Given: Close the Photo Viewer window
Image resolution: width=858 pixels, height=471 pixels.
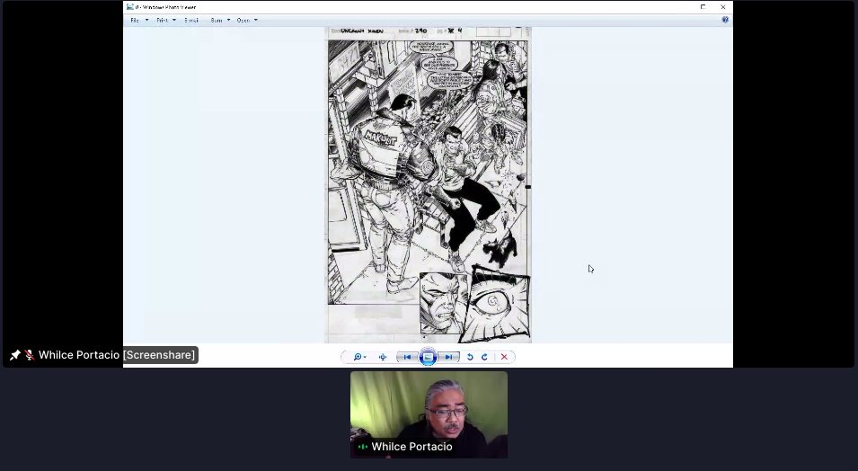Looking at the screenshot, I should pos(723,7).
